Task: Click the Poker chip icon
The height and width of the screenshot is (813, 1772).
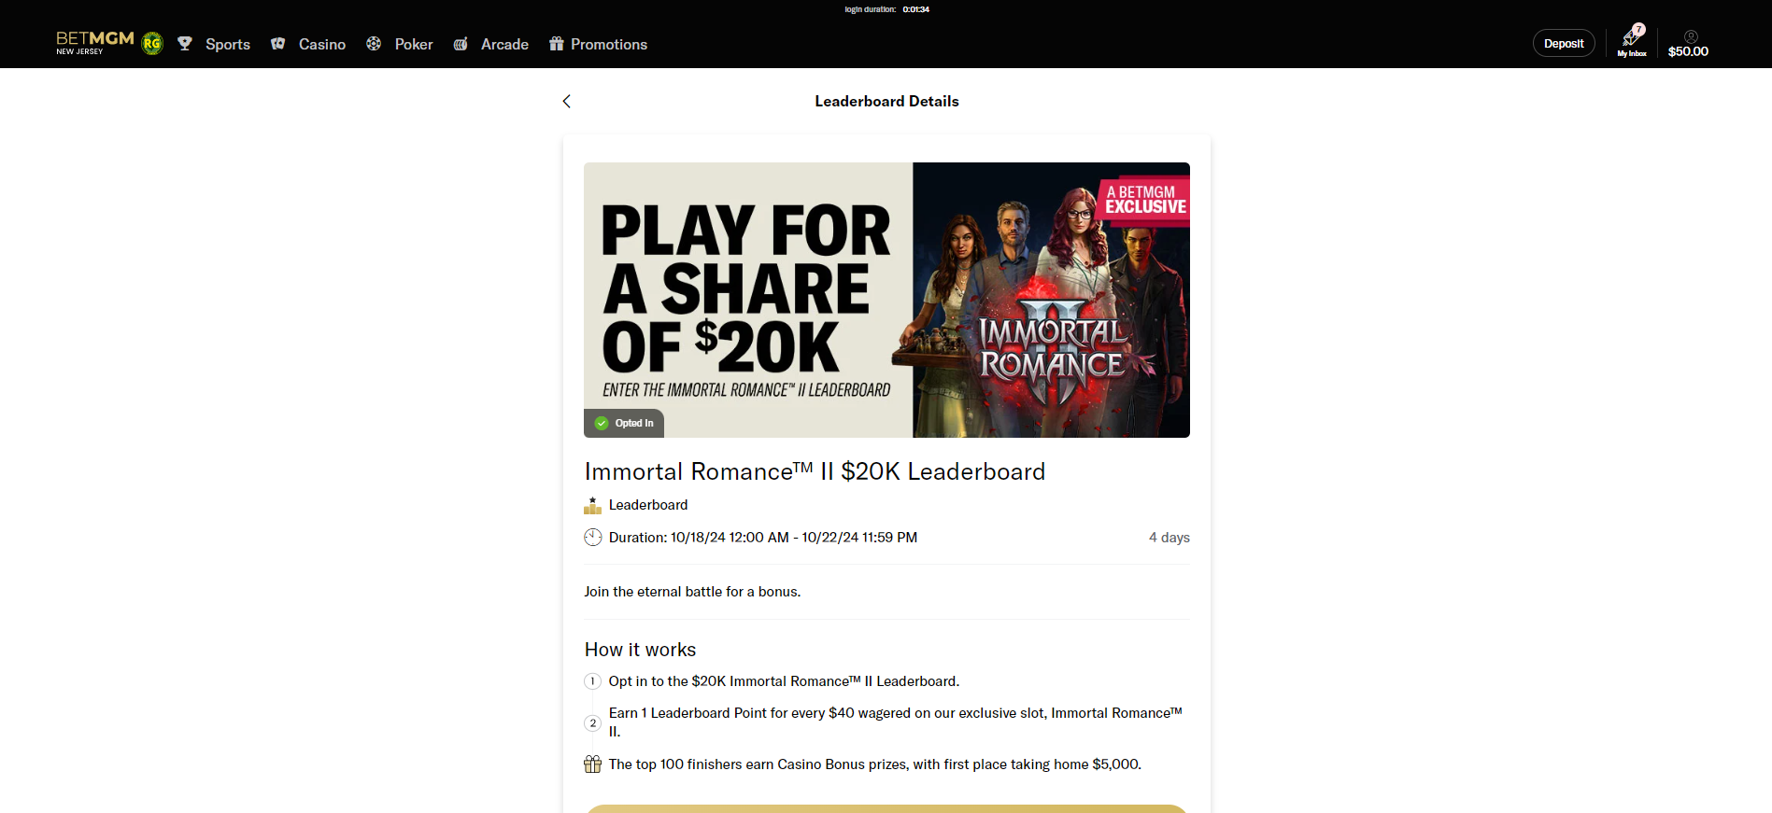Action: pyautogui.click(x=374, y=44)
